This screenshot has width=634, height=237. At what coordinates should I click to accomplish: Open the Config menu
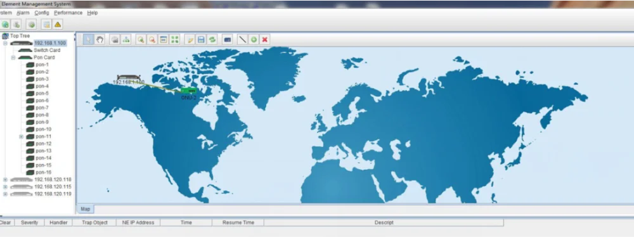42,13
